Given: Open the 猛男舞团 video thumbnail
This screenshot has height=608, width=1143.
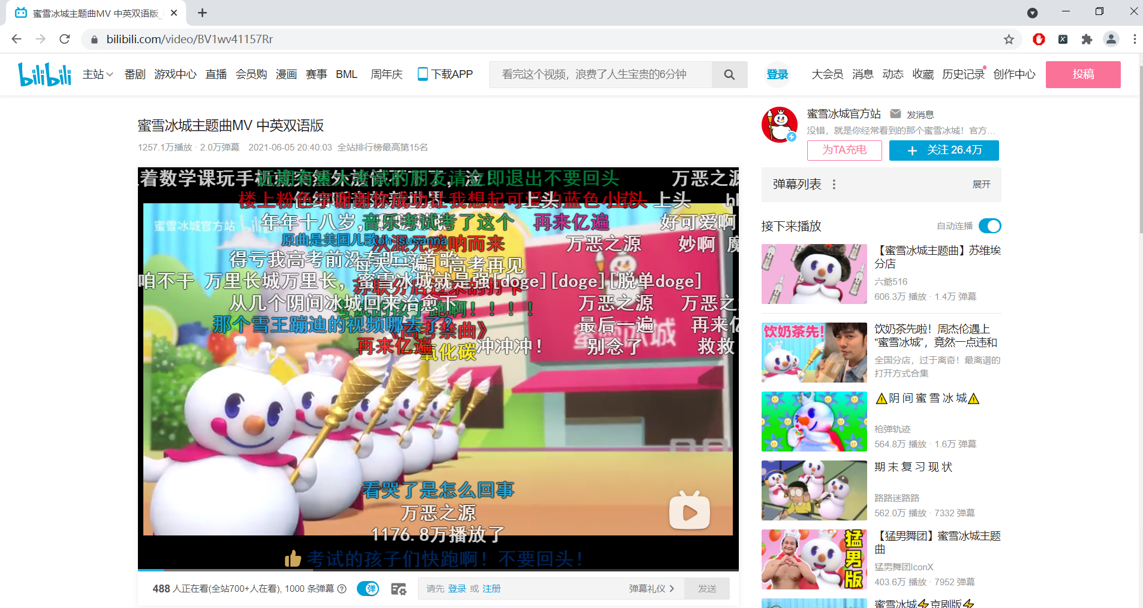Looking at the screenshot, I should point(814,559).
